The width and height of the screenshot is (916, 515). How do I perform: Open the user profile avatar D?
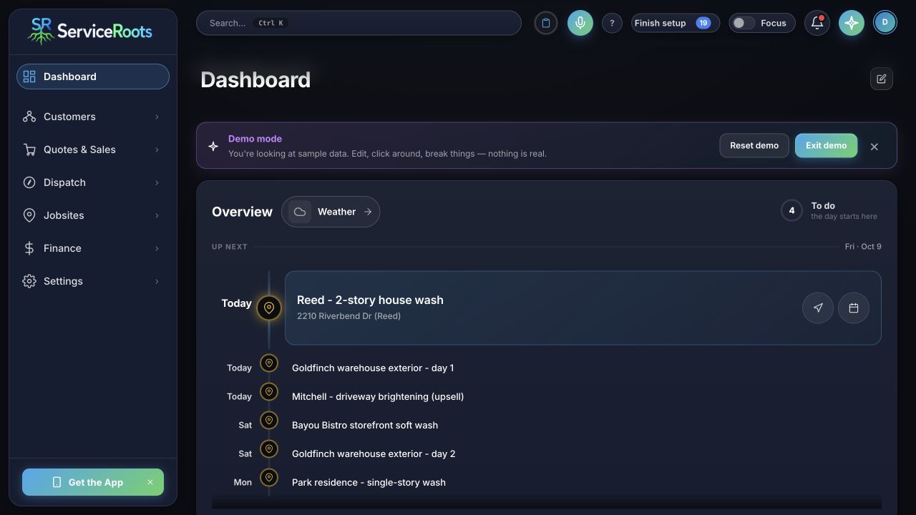[885, 23]
